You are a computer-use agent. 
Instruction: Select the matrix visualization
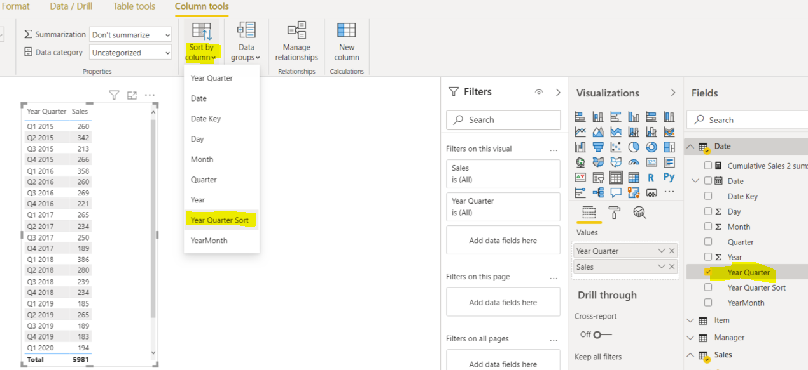(x=634, y=178)
